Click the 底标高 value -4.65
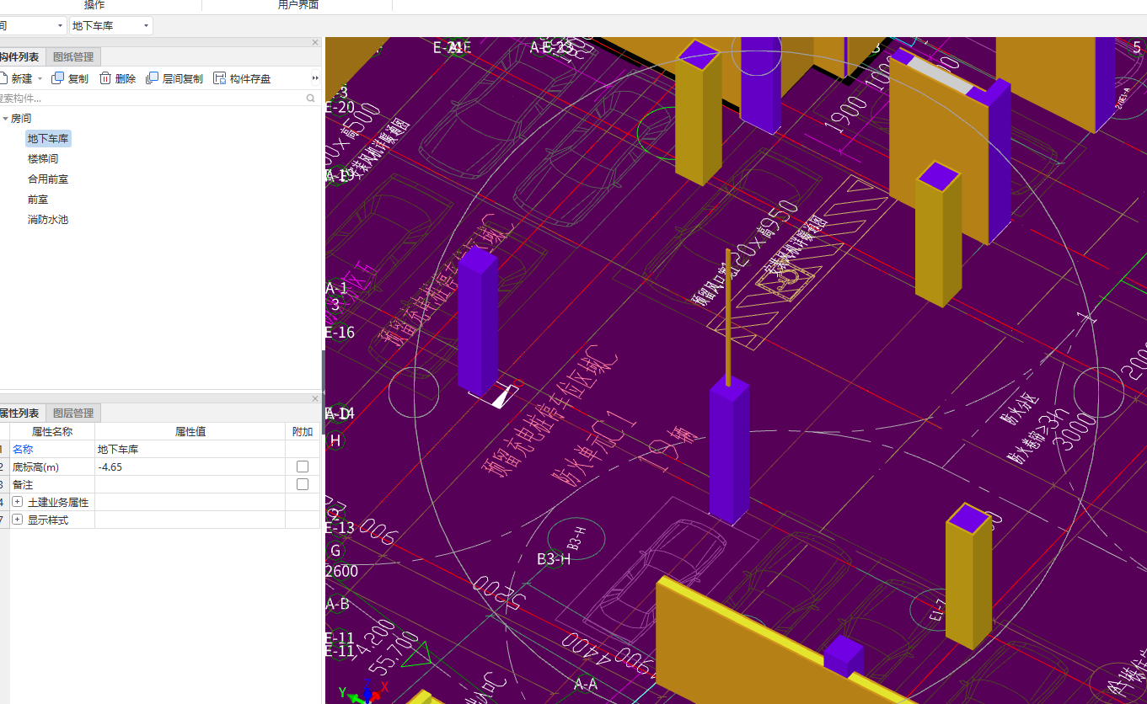 click(190, 467)
